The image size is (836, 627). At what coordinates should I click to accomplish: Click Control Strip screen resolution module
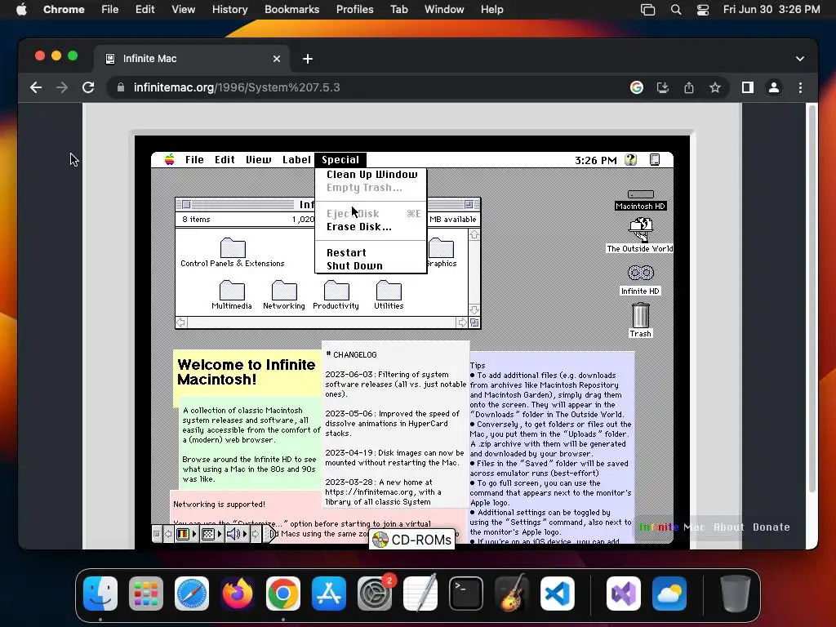coord(211,534)
